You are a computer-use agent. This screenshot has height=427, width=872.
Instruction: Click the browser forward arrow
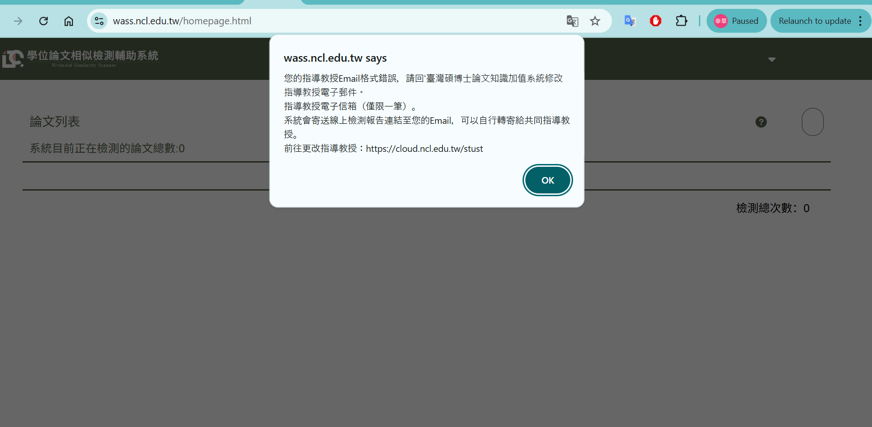click(18, 21)
